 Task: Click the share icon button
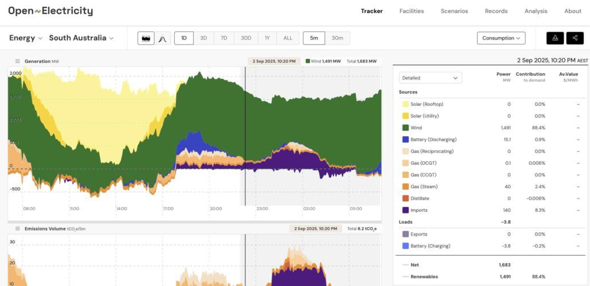pos(575,38)
